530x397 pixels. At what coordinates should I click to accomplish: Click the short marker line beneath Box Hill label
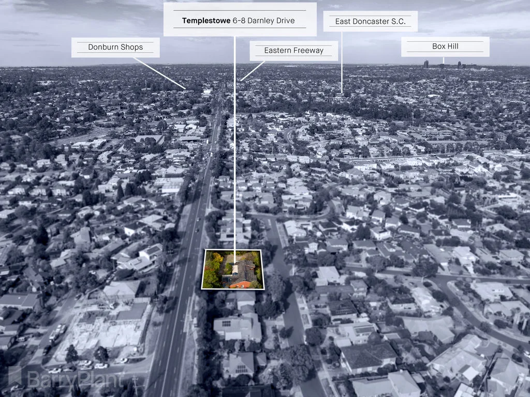(x=444, y=60)
